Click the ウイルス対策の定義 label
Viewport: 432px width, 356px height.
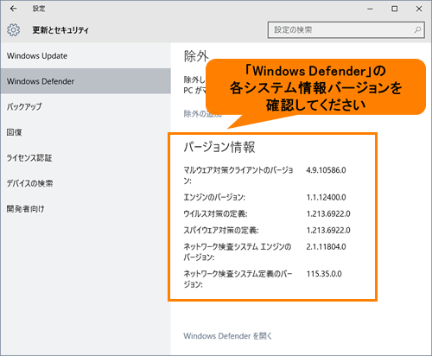pos(215,213)
